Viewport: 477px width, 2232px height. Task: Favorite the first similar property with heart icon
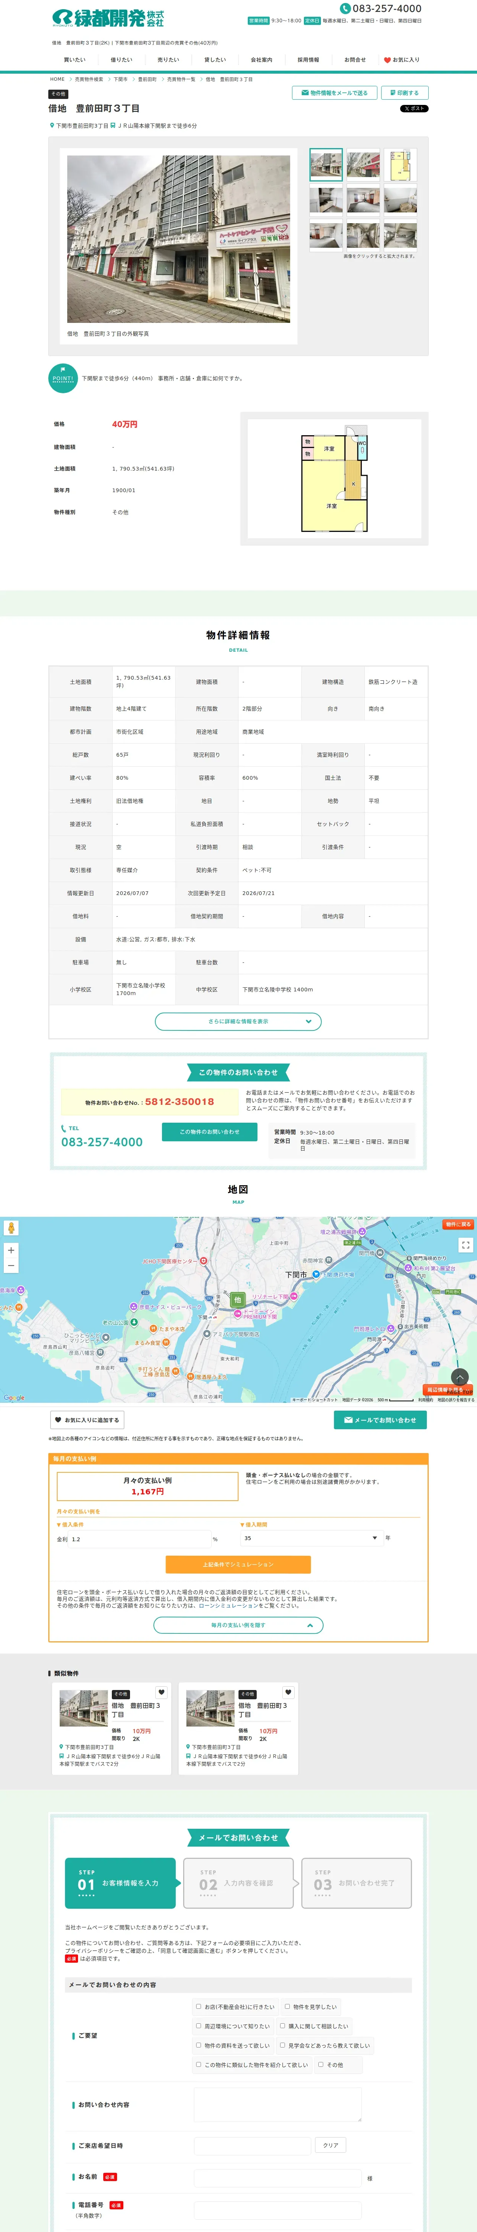coord(161,1692)
